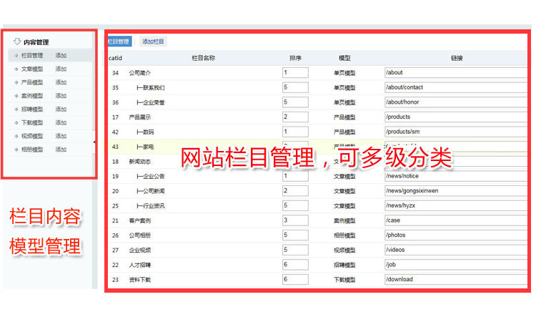Click the bullet icon beside 文章模型

16,69
